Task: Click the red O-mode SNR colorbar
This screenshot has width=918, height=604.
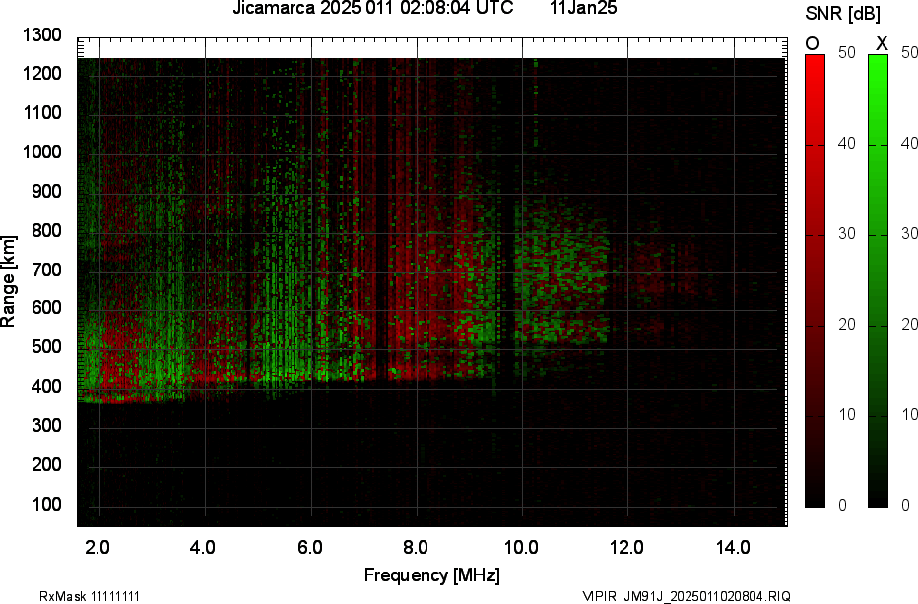Action: (815, 280)
